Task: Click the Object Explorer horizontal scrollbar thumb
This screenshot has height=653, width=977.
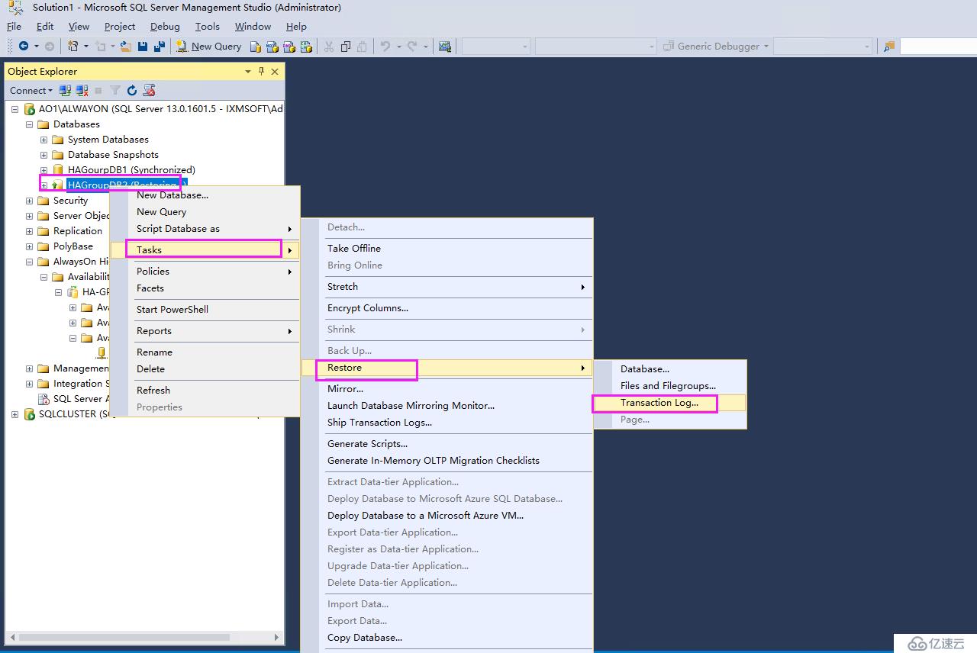Action: pos(124,637)
